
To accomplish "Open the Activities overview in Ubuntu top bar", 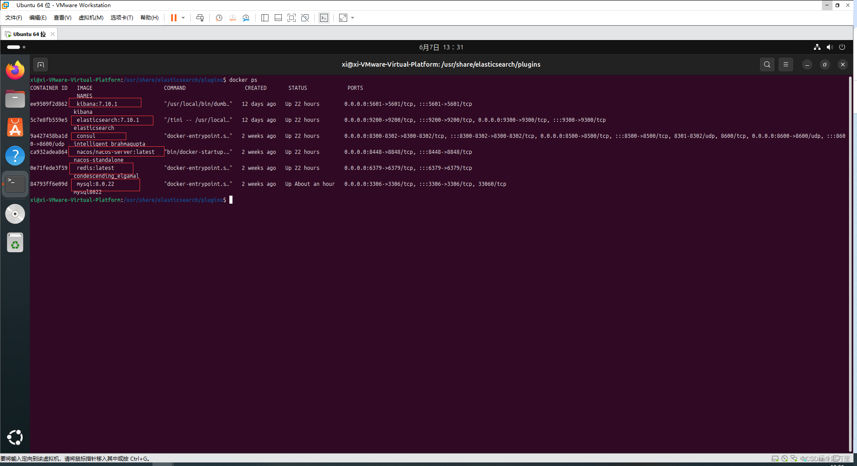I will pyautogui.click(x=16, y=47).
